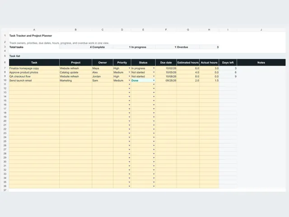Select the 'QA checkout flow' task cell
This screenshot has width=289, height=217.
pyautogui.click(x=34, y=76)
